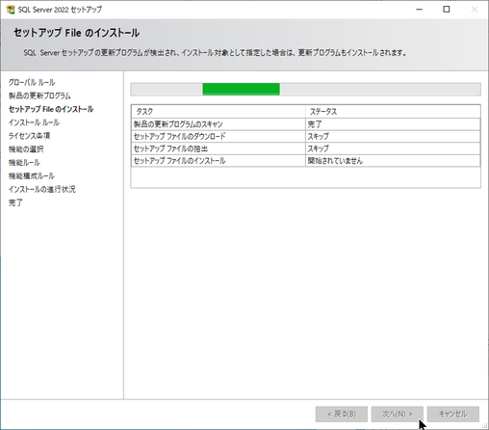Image resolution: width=489 pixels, height=430 pixels.
Task: Minimize the SQL Server 2022 setup window
Action: 419,10
